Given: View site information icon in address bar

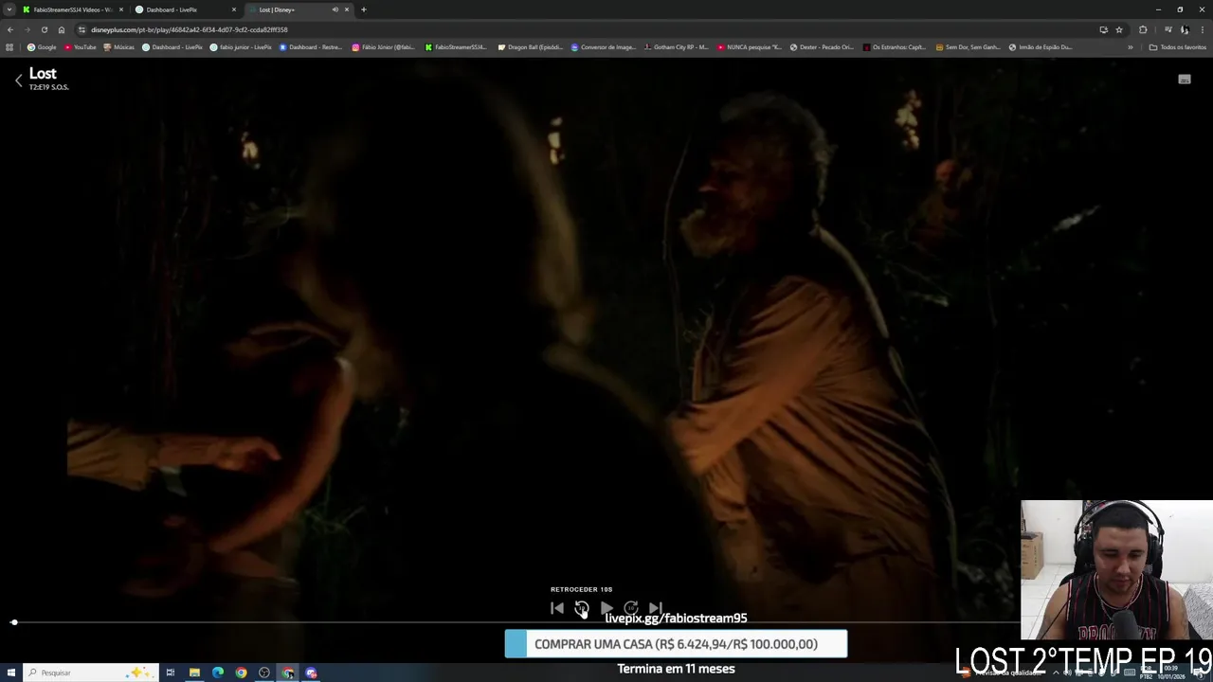Looking at the screenshot, I should pos(82,29).
